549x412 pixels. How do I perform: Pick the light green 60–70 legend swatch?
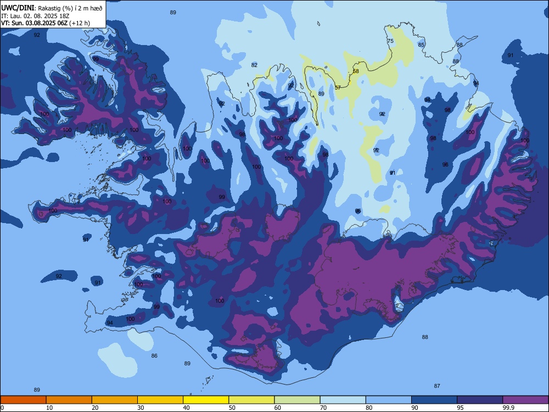pos(297,400)
